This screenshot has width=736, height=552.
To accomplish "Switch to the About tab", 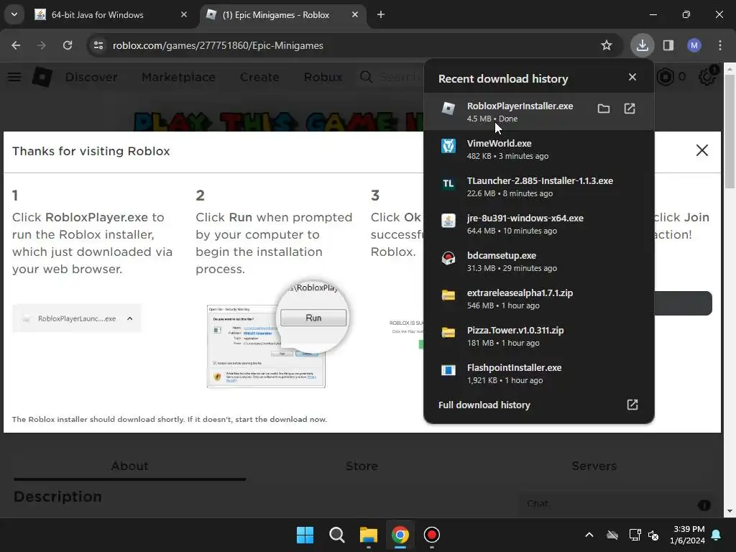I will (x=129, y=466).
